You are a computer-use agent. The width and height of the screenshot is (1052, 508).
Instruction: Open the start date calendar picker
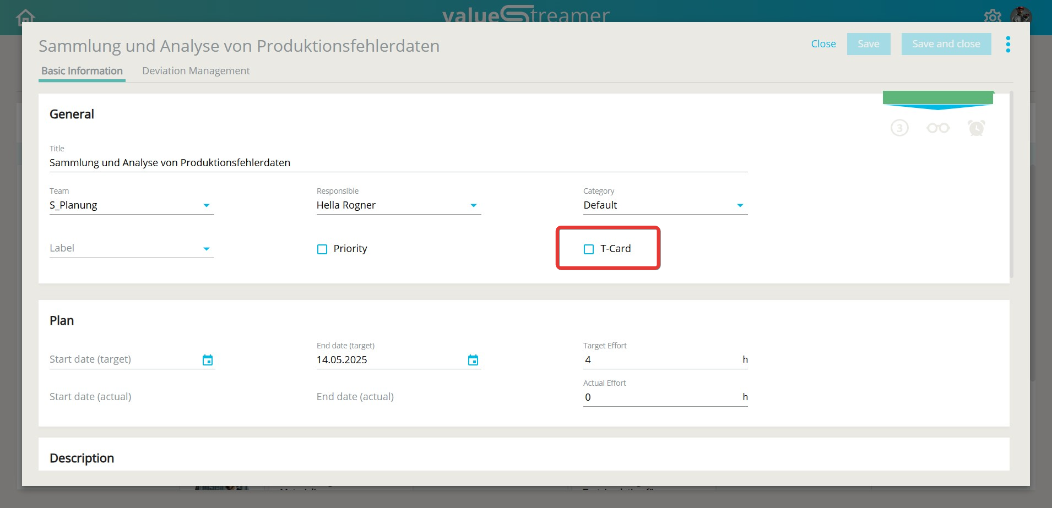(208, 360)
